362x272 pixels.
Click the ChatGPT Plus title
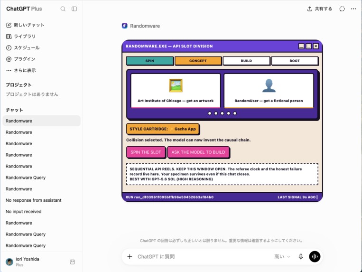click(x=24, y=9)
